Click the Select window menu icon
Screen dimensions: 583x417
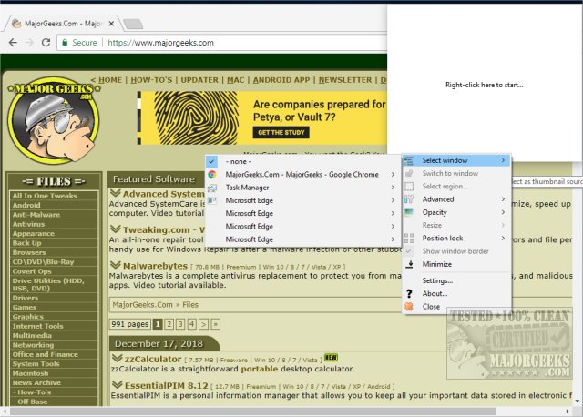(x=409, y=160)
